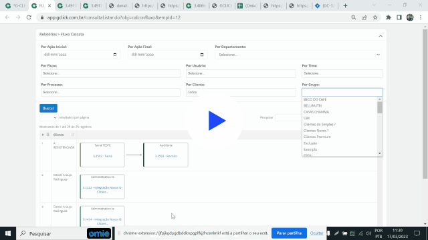Image resolution: width=428 pixels, height=240 pixels.
Task: Close the active FLU tab
Action: 49,6
